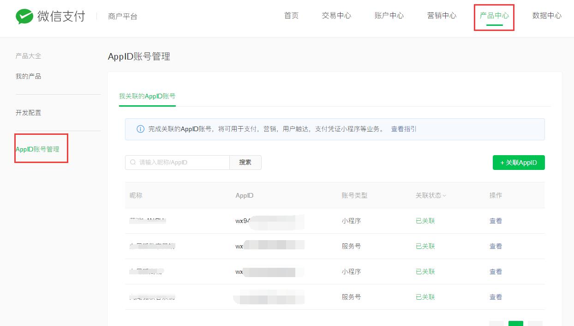Image resolution: width=574 pixels, height=326 pixels.
Task: Select 我的产品 in the sidebar
Action: (x=28, y=76)
